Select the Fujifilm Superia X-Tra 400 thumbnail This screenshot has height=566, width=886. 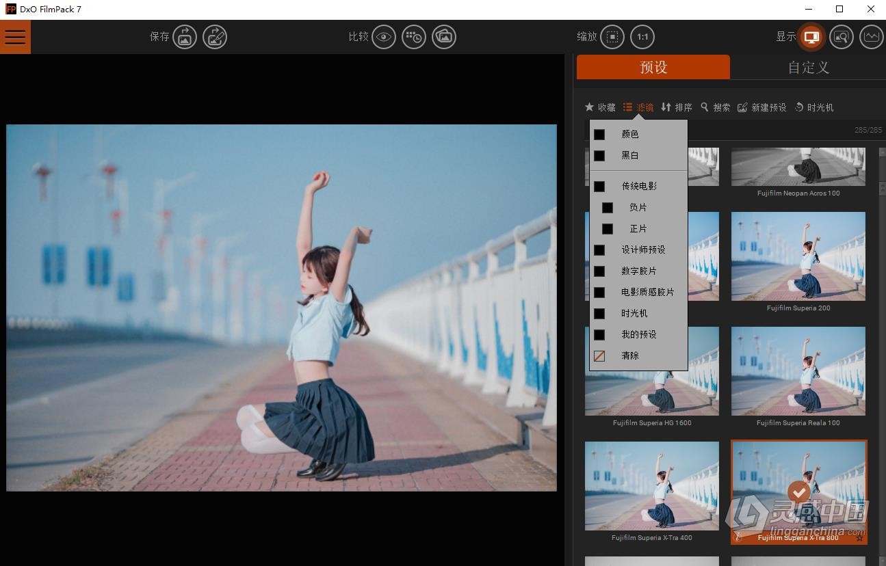click(652, 486)
